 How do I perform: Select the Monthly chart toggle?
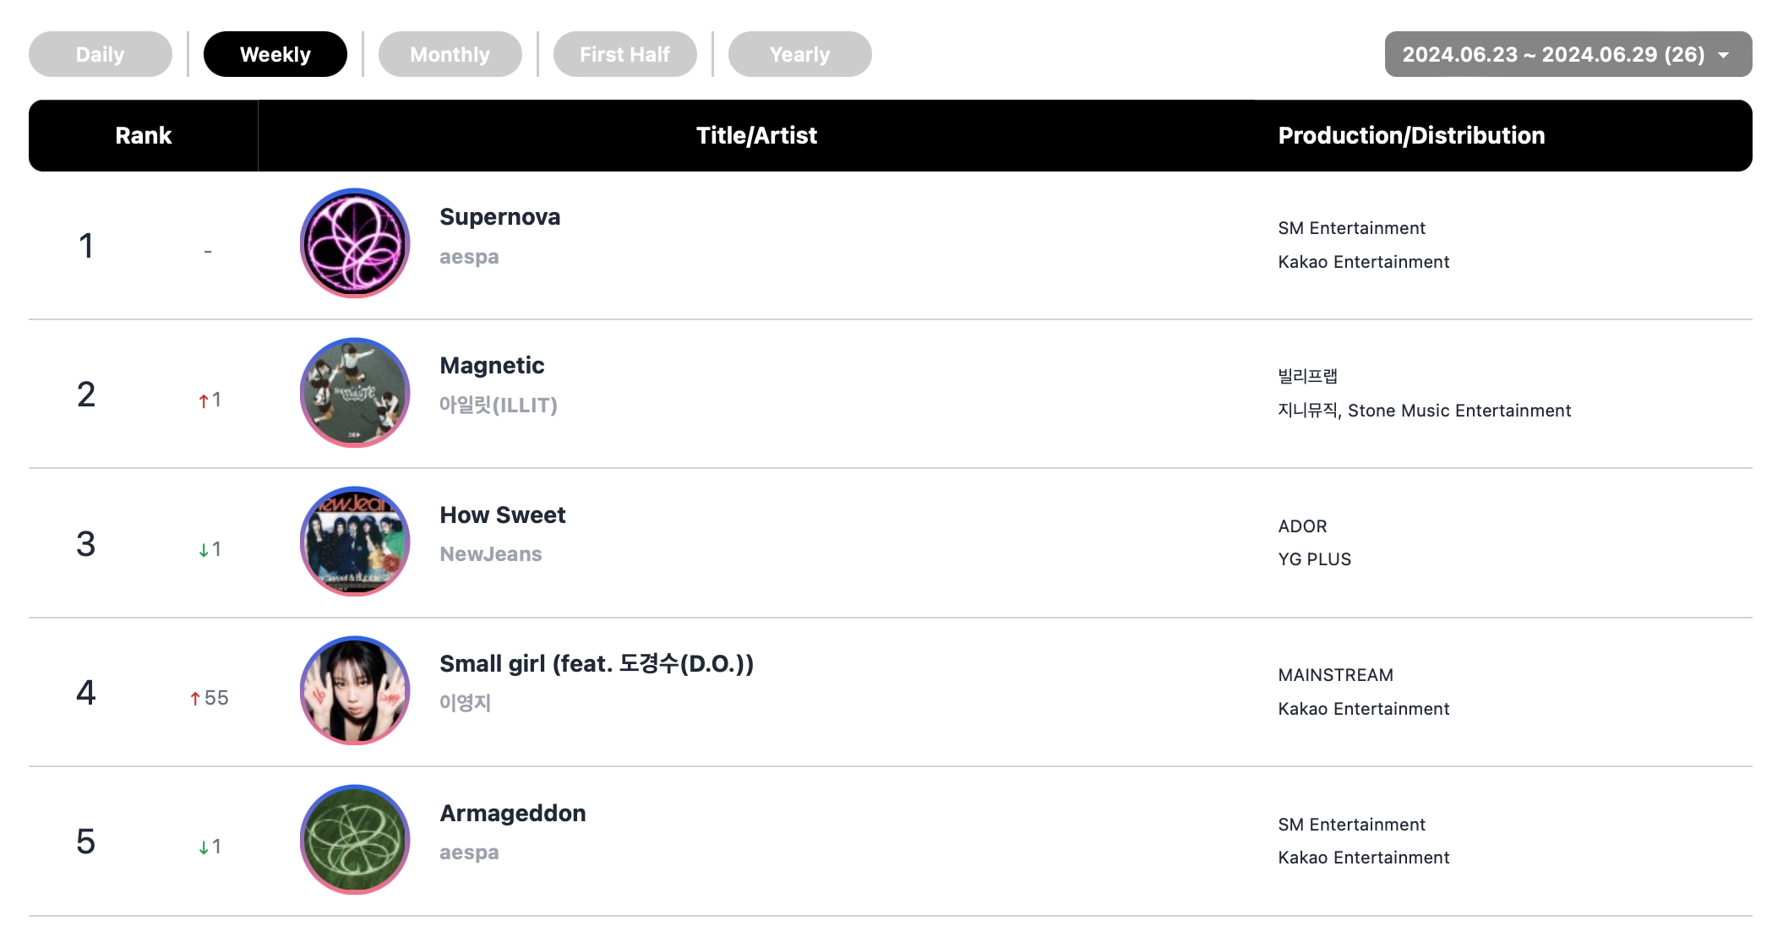pos(451,52)
